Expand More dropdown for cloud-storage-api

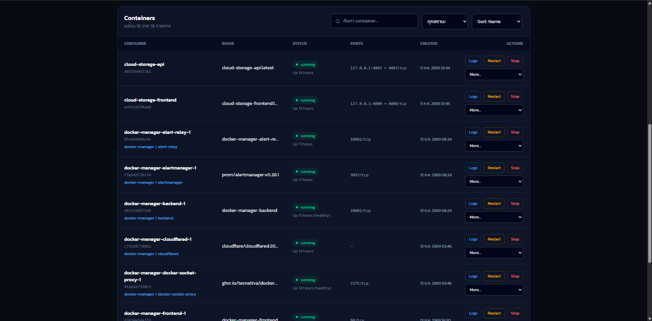494,74
